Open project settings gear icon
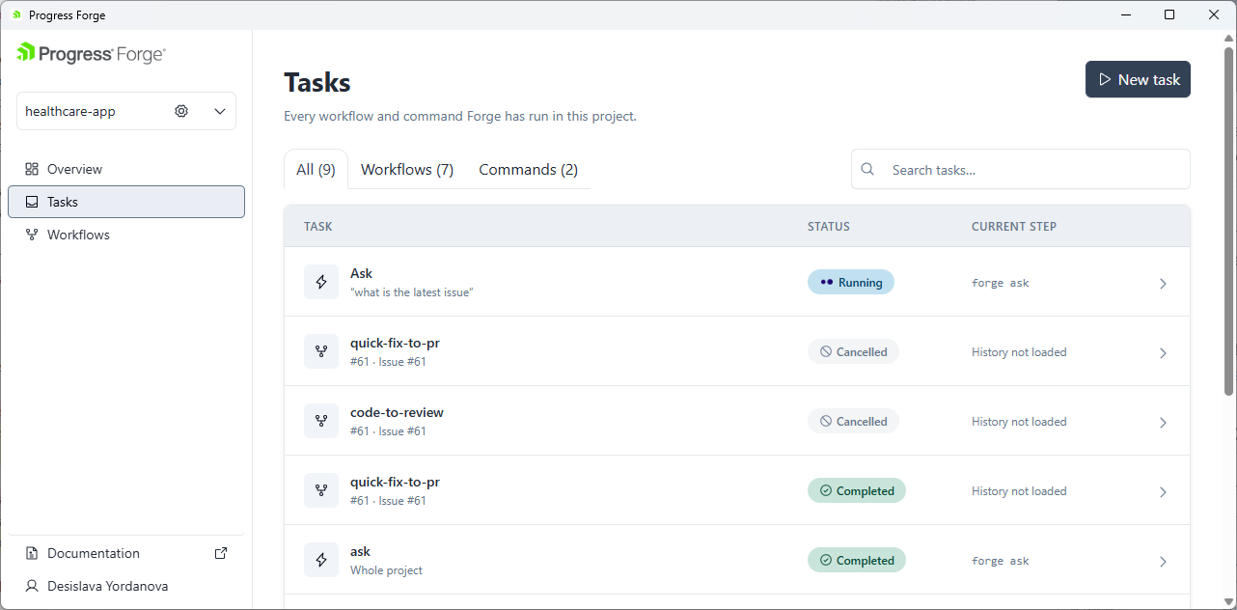 pyautogui.click(x=181, y=111)
